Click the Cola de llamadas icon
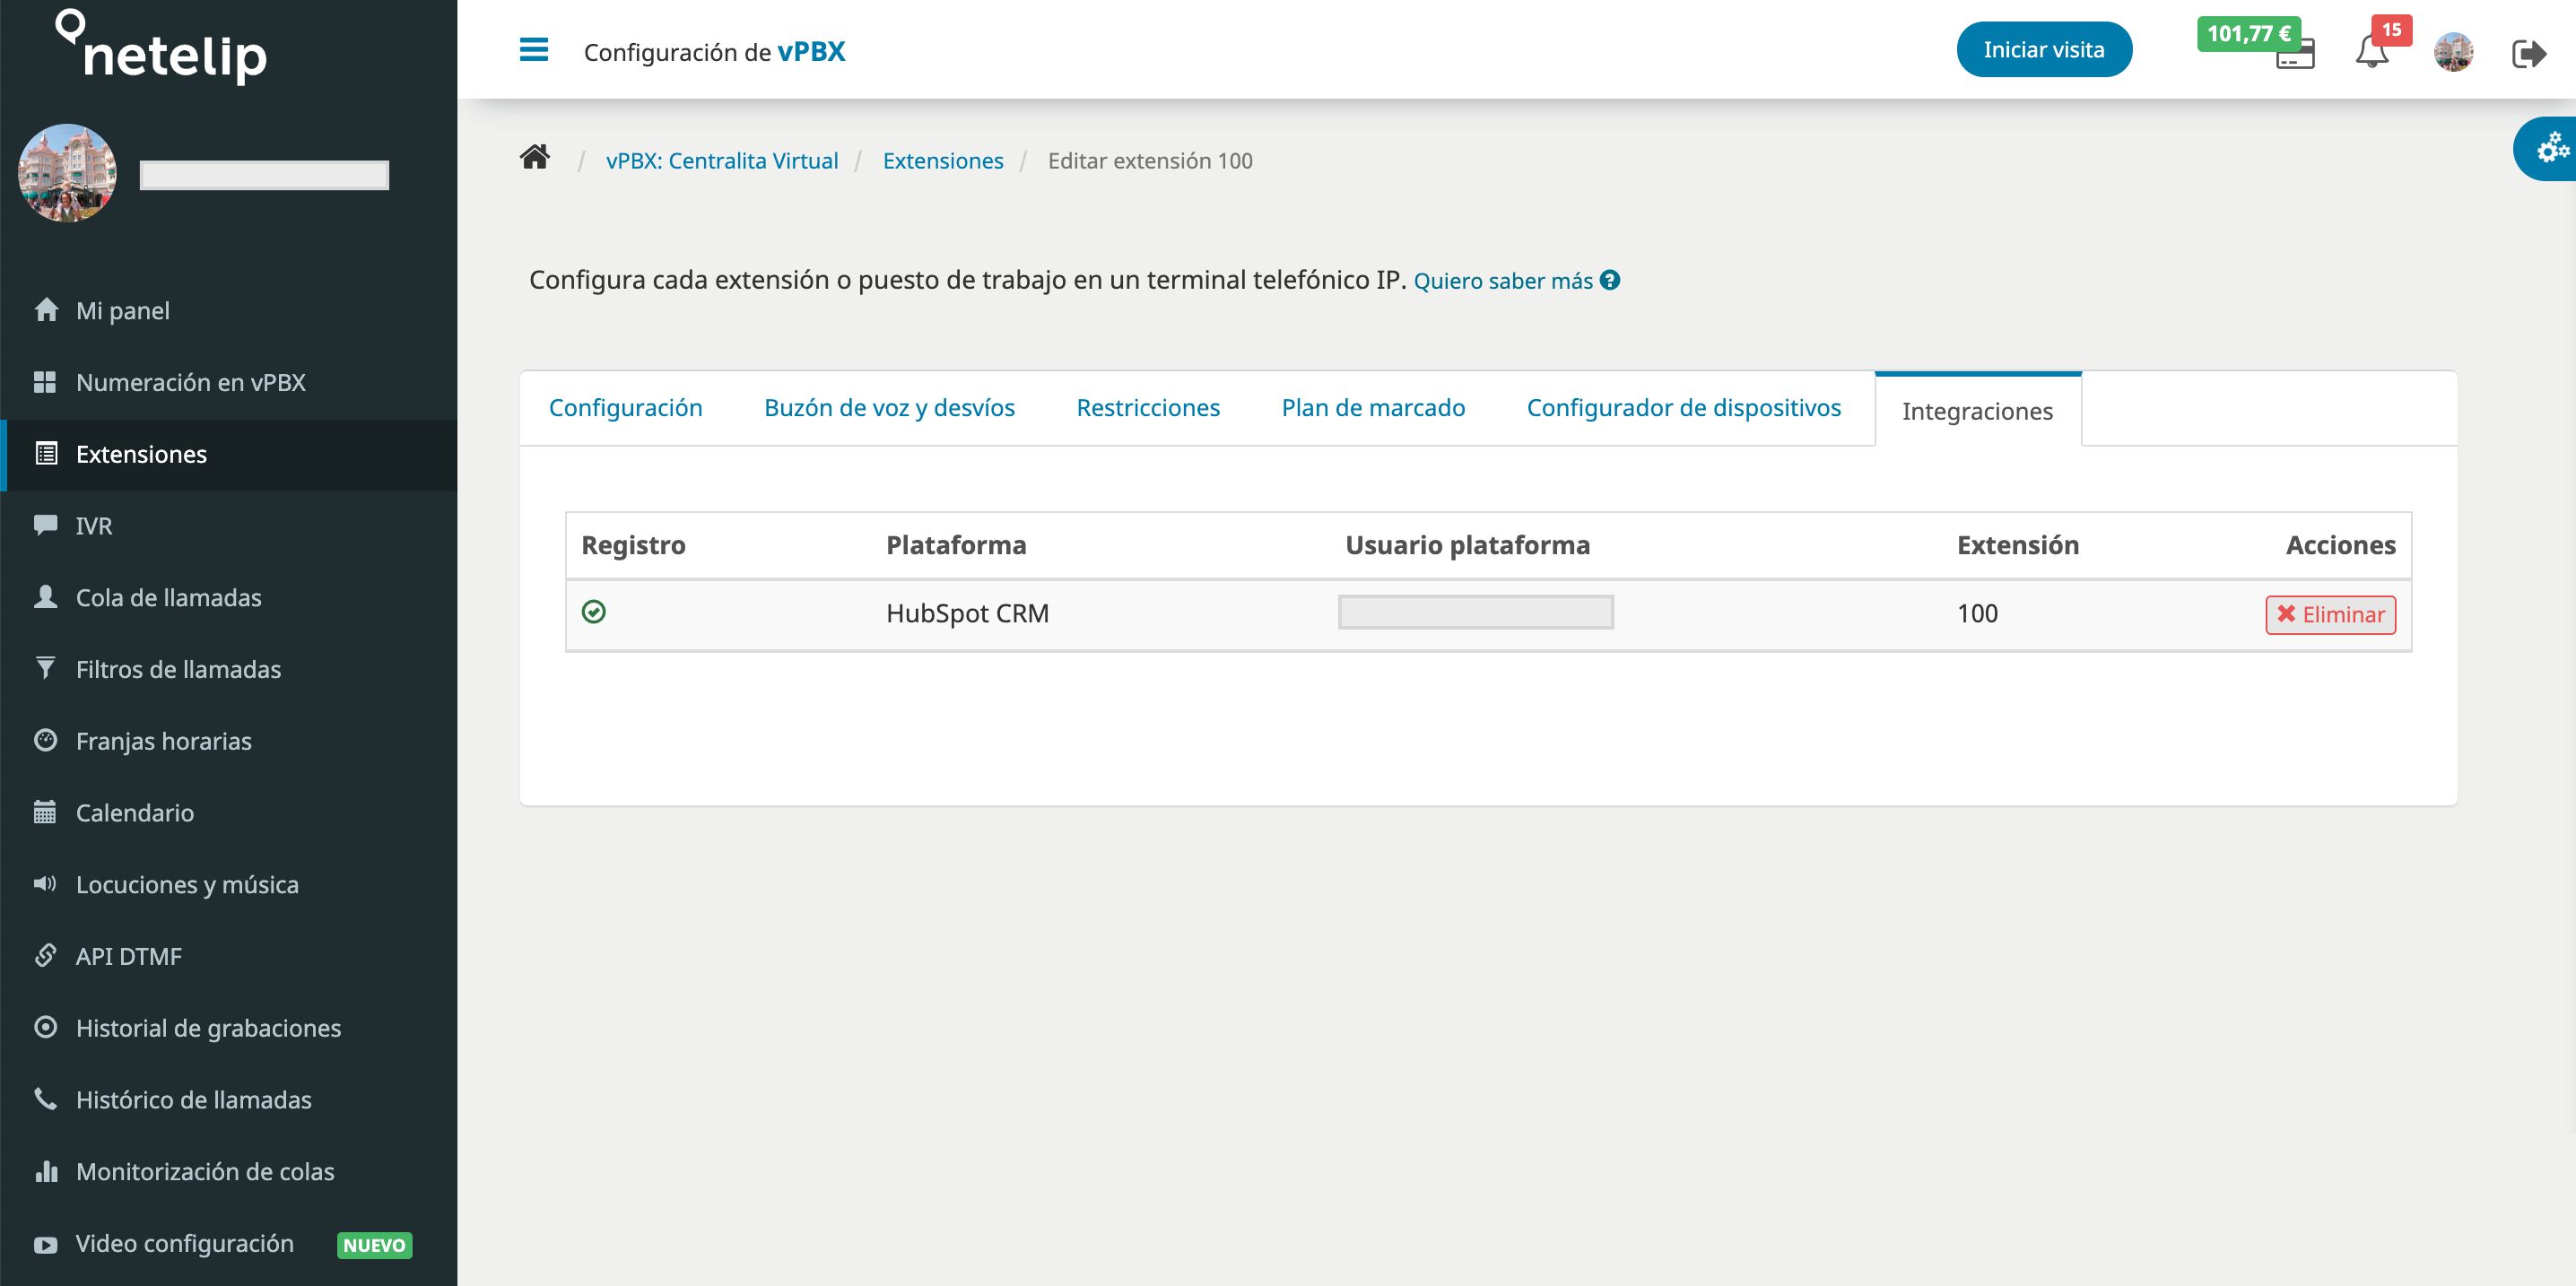2576x1286 pixels. point(44,596)
